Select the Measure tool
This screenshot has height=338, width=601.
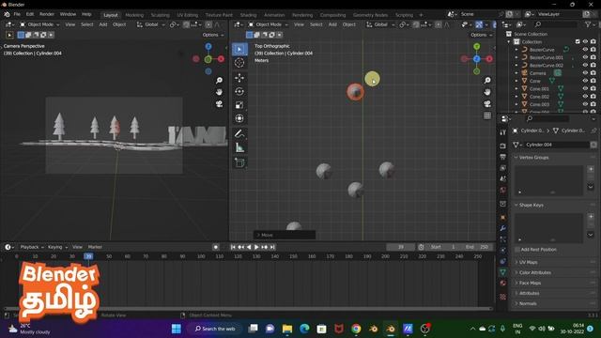pos(239,147)
